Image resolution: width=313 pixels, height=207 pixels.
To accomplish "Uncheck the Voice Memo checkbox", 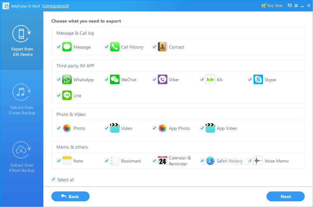I will [250, 161].
